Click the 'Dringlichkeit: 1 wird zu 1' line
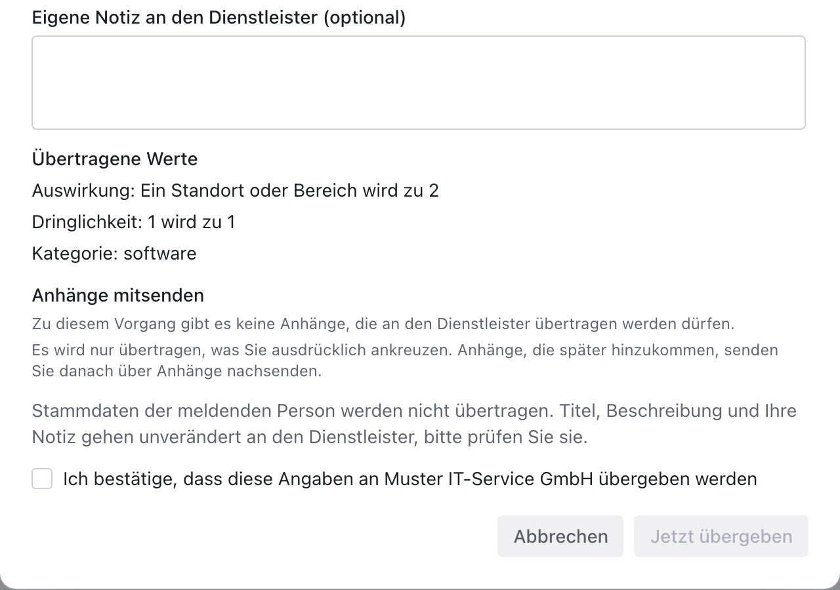 (133, 222)
